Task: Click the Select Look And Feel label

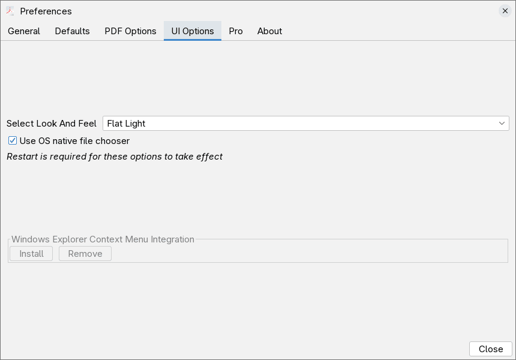Action: (x=51, y=123)
